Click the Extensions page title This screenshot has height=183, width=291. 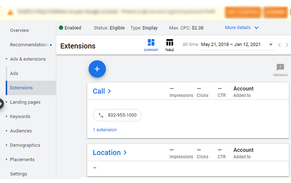78,46
